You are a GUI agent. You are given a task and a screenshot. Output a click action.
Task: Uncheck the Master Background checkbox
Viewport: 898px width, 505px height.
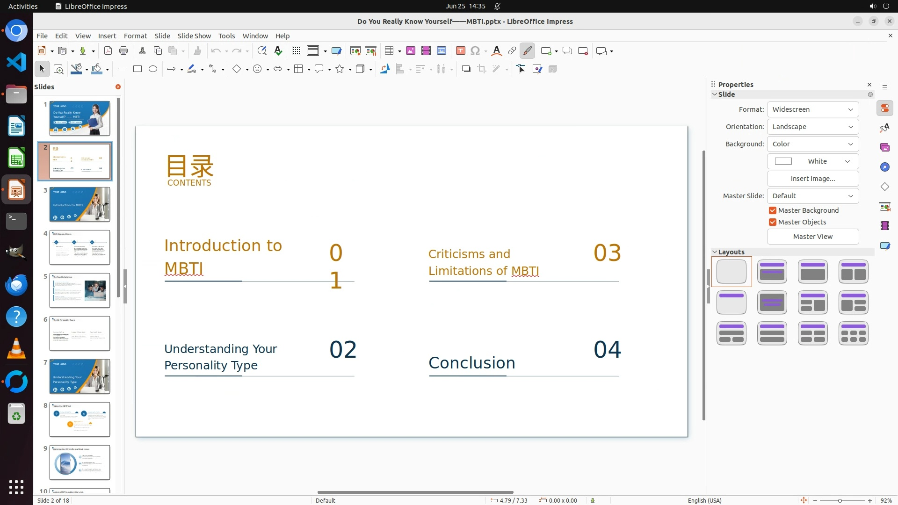(x=773, y=210)
